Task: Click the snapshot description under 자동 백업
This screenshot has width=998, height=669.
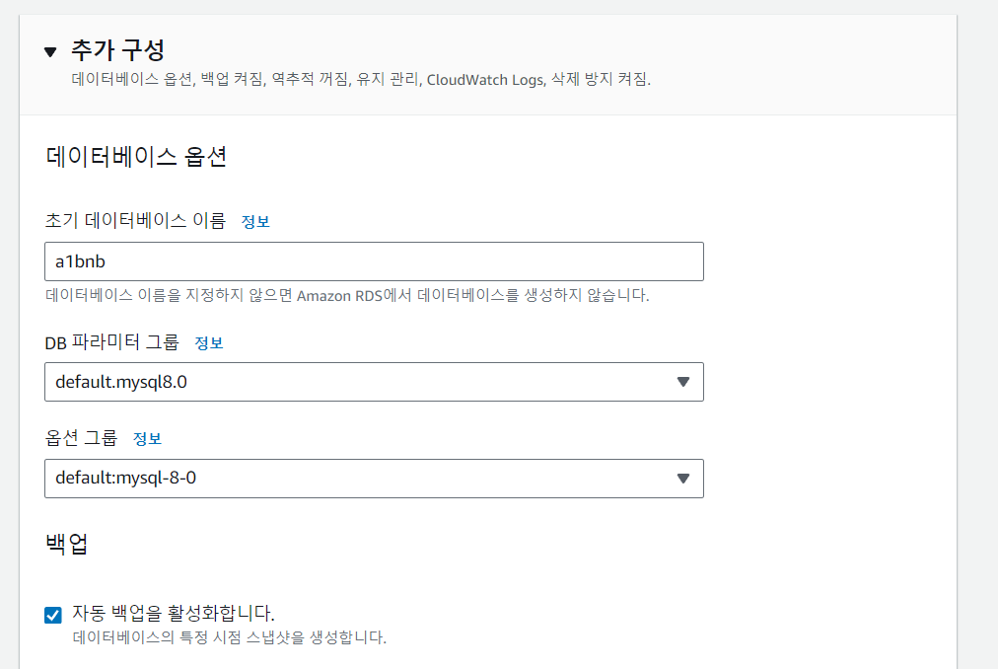Action: tap(229, 637)
